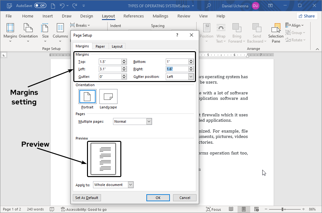Screen dimensions: 322x213
Task: Enable Focus mode from the status bar
Action: 214,209
